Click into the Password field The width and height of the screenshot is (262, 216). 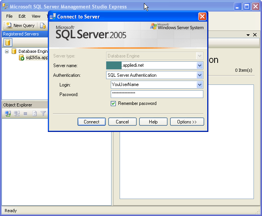(x=157, y=94)
